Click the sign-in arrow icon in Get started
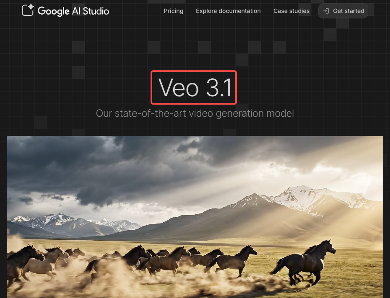390x298 pixels. pyautogui.click(x=326, y=11)
